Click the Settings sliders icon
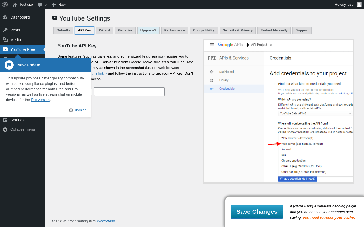Viewport: 364px width, 227px height. 5,120
